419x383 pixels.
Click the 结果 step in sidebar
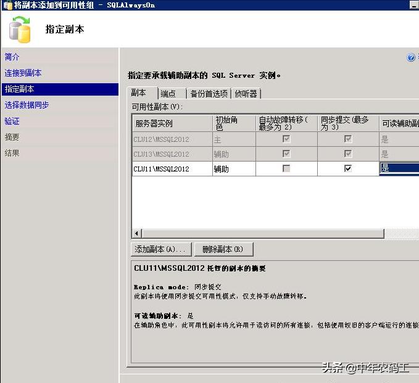tap(12, 153)
